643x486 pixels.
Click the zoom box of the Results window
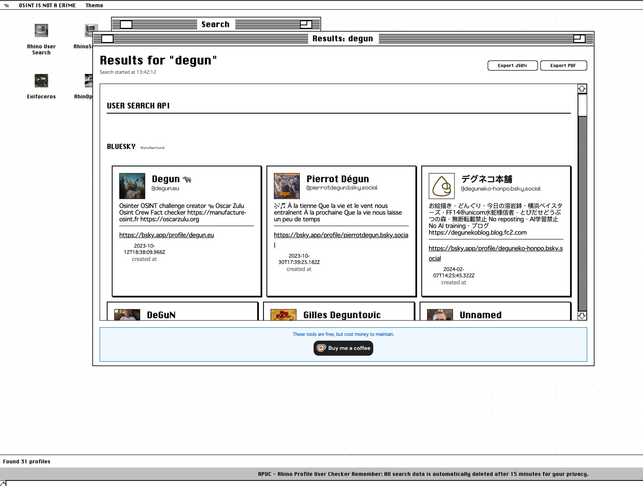(x=580, y=39)
